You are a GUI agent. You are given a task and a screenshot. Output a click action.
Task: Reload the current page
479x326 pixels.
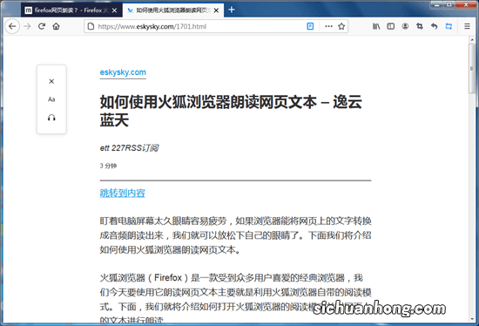[42, 26]
